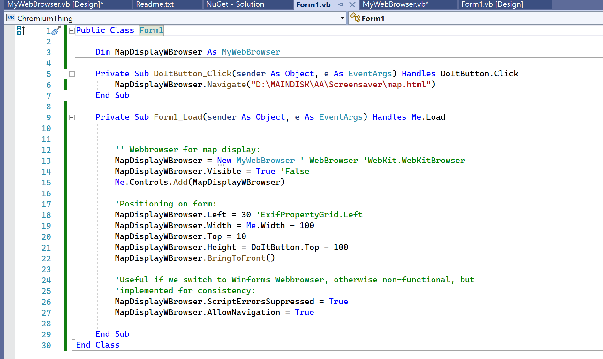Click AllowNavigation property on line 27
603x359 pixels.
coord(244,312)
